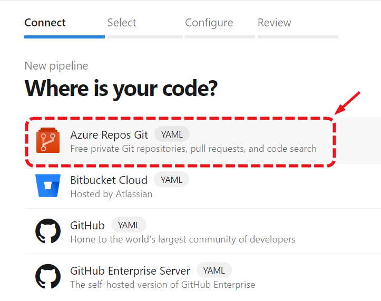Click the 'New pipeline' label
Viewport: 381px width, 301px height.
56,66
